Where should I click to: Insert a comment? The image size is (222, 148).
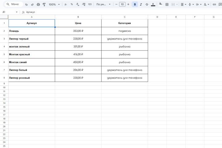220,5
